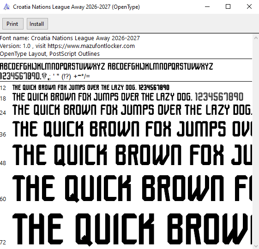259x249 pixels.
Task: Click the crest glyph in the numerals line
Action: click(44, 76)
